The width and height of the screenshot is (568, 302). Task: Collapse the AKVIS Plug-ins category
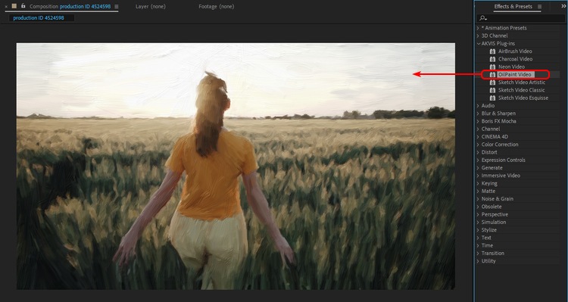click(x=478, y=43)
